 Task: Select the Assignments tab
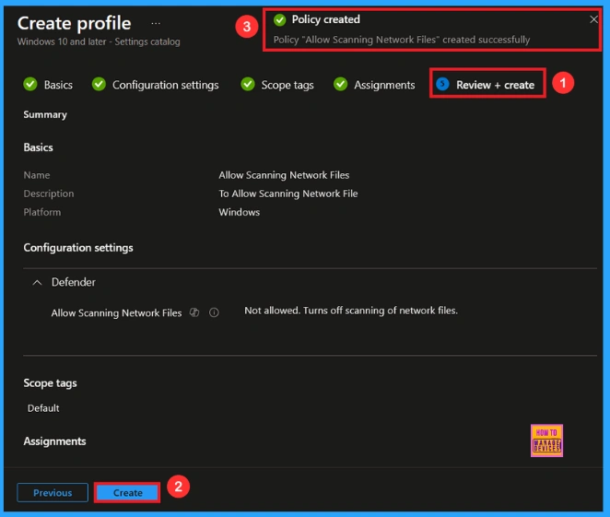[384, 85]
